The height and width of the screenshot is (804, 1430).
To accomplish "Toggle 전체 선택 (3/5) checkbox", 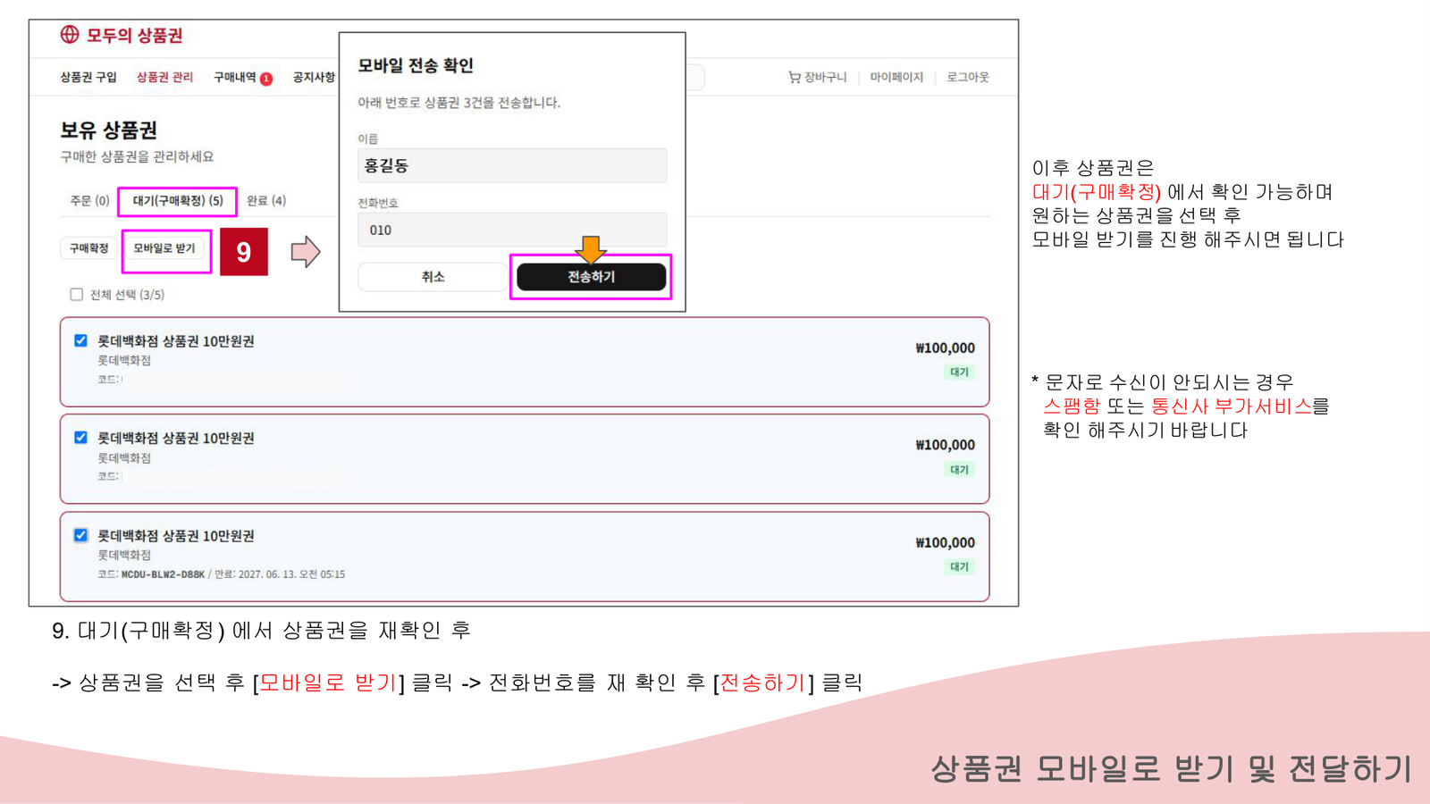I will click(x=77, y=295).
